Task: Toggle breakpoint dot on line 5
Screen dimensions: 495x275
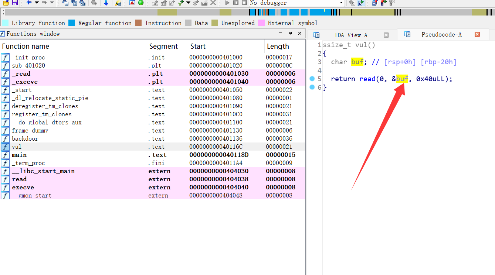Action: point(312,79)
